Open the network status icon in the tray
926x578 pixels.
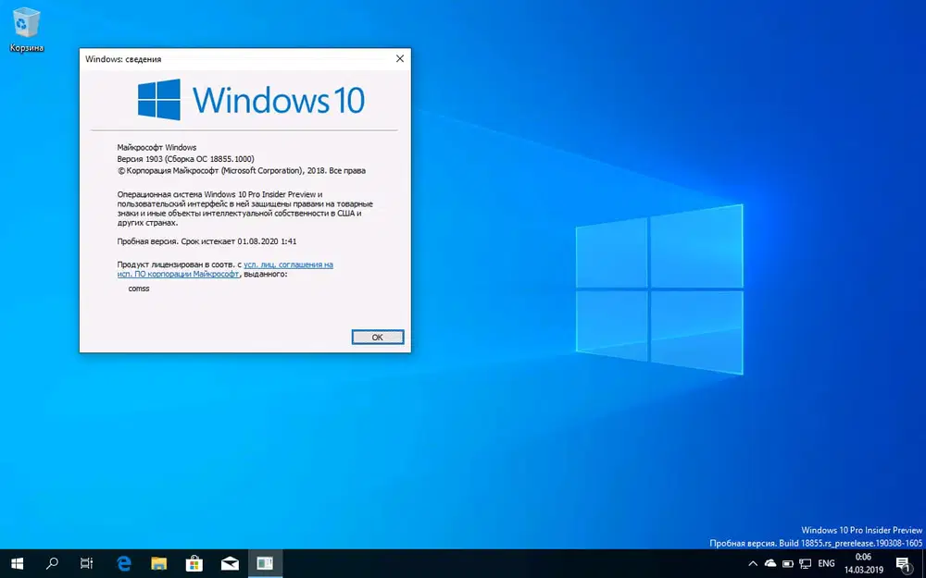coord(805,563)
